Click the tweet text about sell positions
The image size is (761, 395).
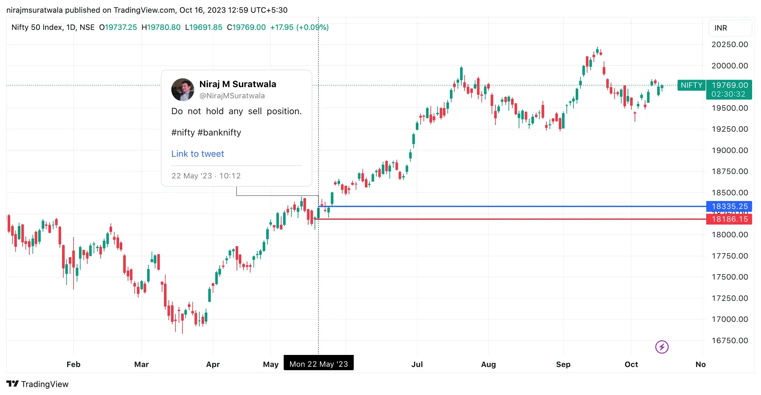pos(236,111)
